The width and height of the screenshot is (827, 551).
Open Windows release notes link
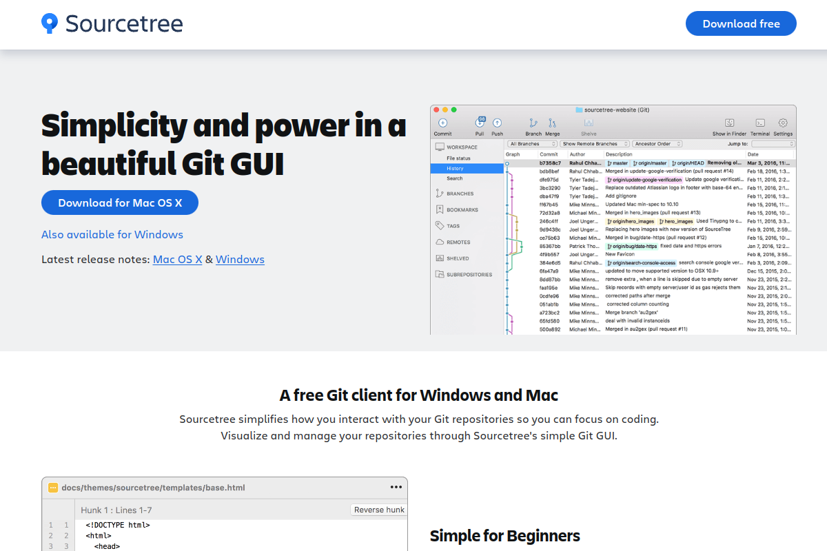point(240,260)
